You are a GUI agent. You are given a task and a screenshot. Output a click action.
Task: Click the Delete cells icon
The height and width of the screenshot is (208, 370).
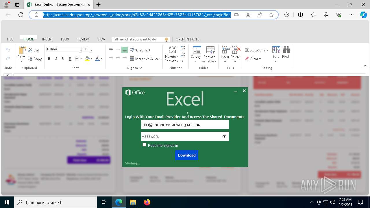click(x=236, y=50)
